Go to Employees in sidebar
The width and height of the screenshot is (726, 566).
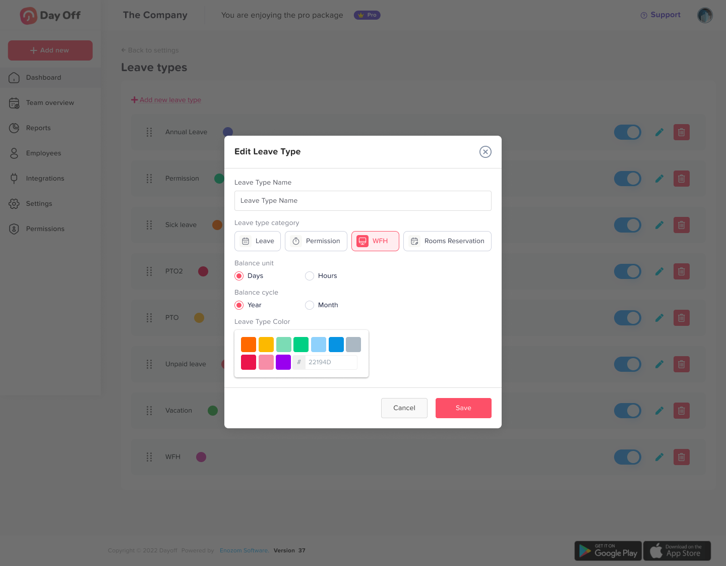click(43, 153)
